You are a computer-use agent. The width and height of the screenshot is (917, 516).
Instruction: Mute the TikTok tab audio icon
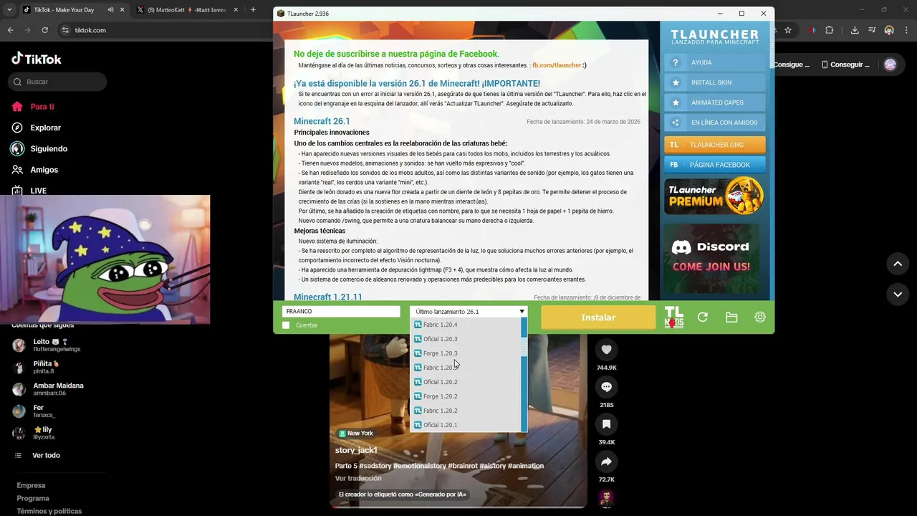point(110,10)
